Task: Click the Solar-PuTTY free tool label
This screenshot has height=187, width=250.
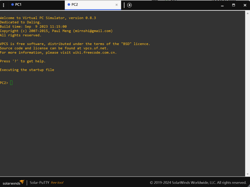Action: click(46, 183)
